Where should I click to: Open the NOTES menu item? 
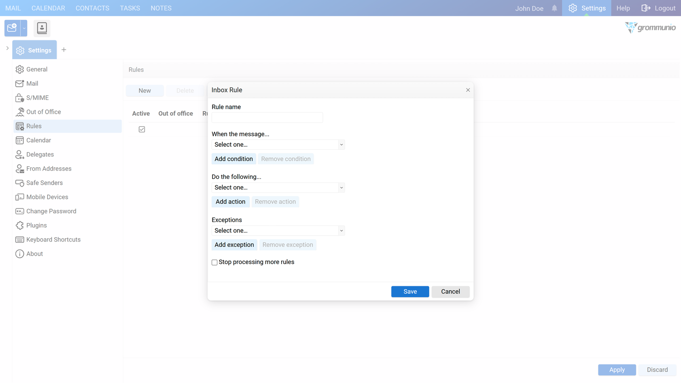pos(161,8)
